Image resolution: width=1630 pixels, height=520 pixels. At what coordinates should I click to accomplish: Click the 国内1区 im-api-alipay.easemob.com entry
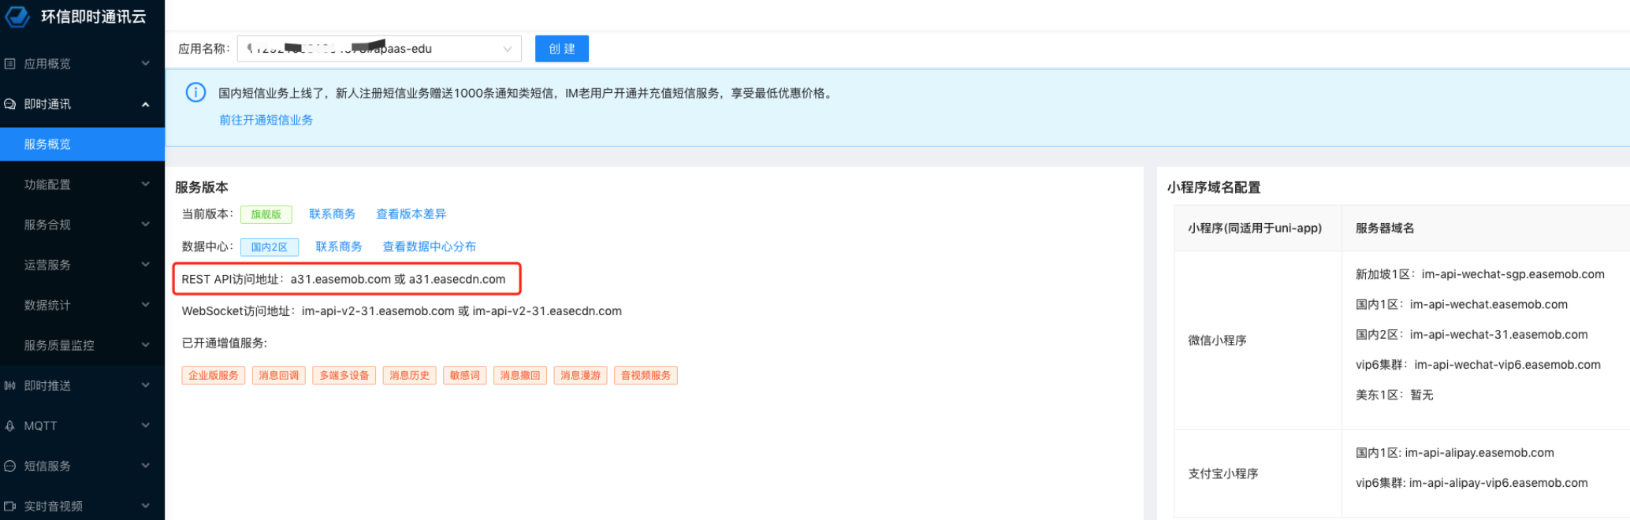pos(1455,453)
